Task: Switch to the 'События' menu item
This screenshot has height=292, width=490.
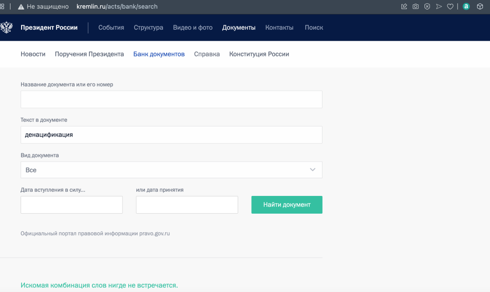Action: tap(111, 27)
